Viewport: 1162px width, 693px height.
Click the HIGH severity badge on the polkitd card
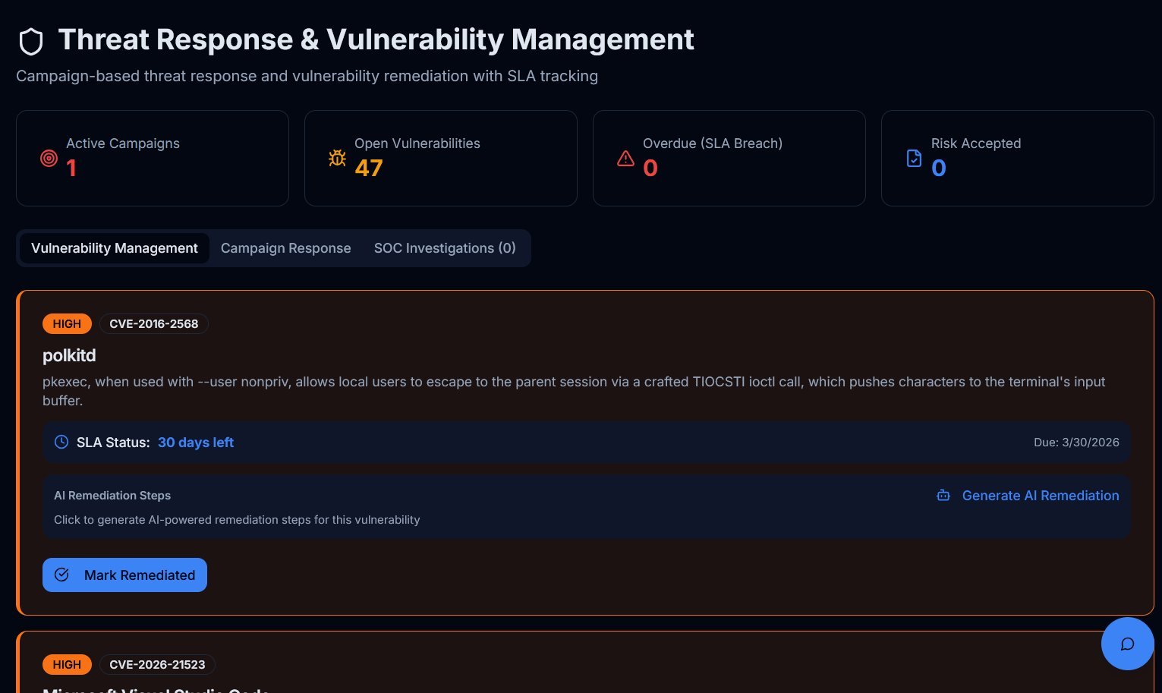[x=67, y=323]
